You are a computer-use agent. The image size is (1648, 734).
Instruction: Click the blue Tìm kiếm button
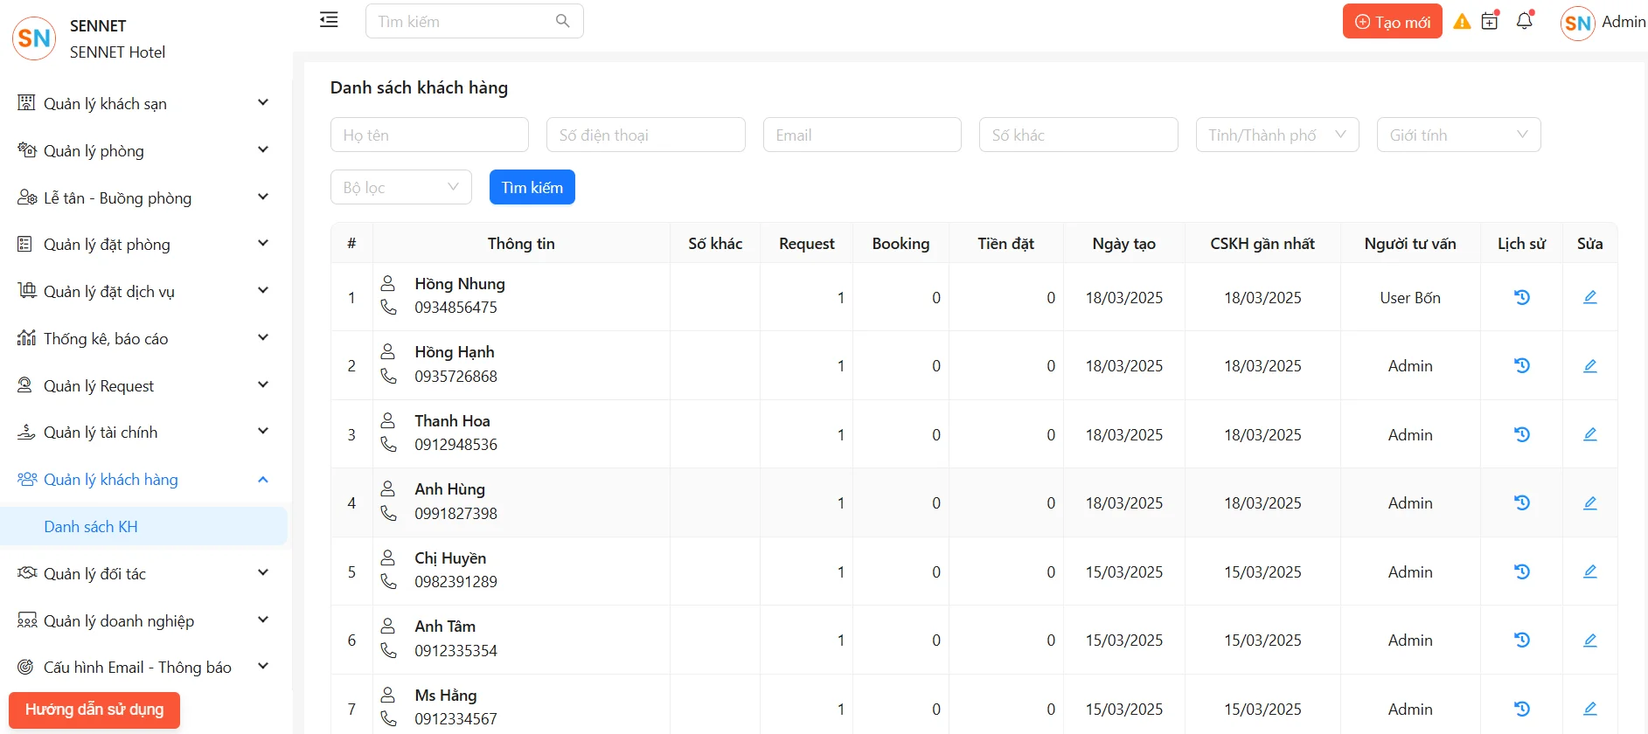point(532,187)
